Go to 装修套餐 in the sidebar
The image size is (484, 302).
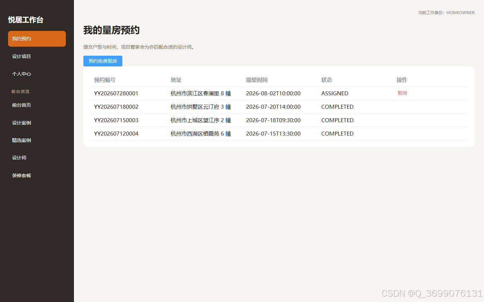(37, 175)
